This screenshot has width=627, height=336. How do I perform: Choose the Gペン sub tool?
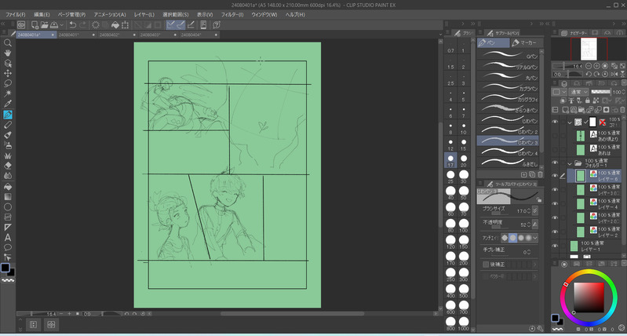click(508, 56)
